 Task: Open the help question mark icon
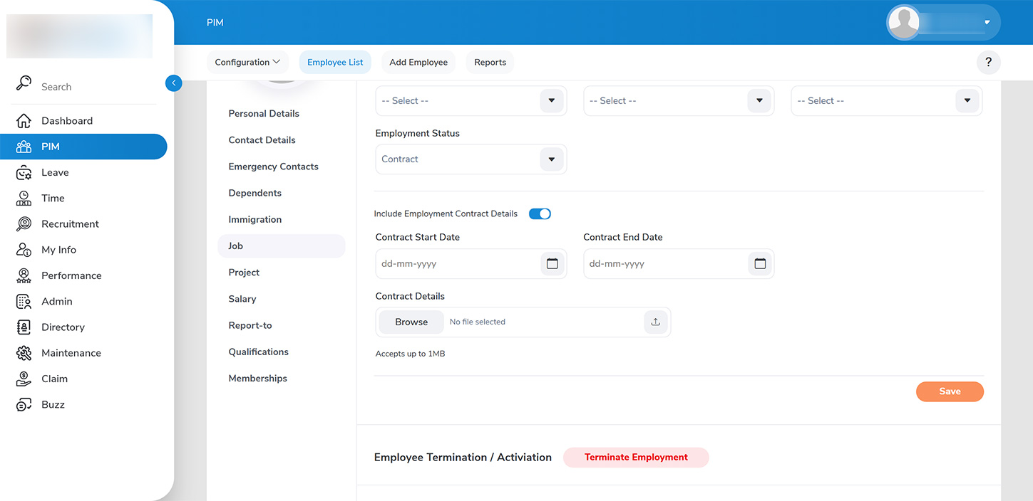[x=988, y=63]
